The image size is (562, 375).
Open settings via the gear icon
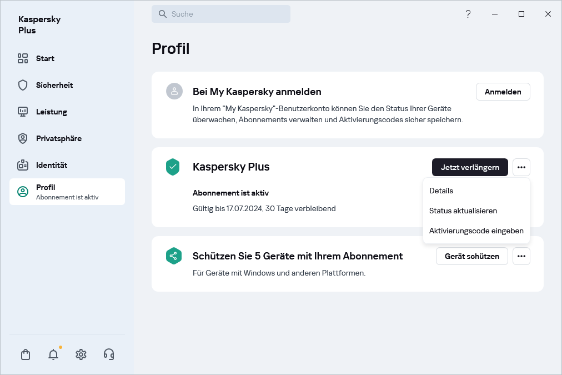(x=81, y=354)
